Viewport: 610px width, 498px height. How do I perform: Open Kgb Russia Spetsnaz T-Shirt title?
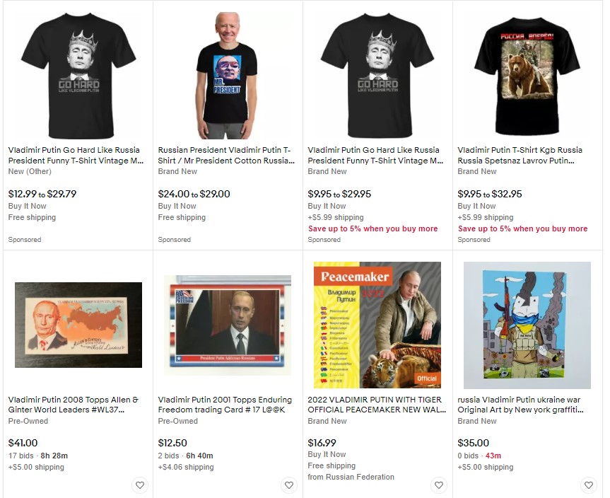(520, 156)
